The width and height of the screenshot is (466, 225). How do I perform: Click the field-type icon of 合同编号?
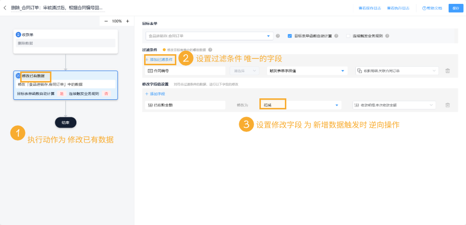click(x=150, y=71)
